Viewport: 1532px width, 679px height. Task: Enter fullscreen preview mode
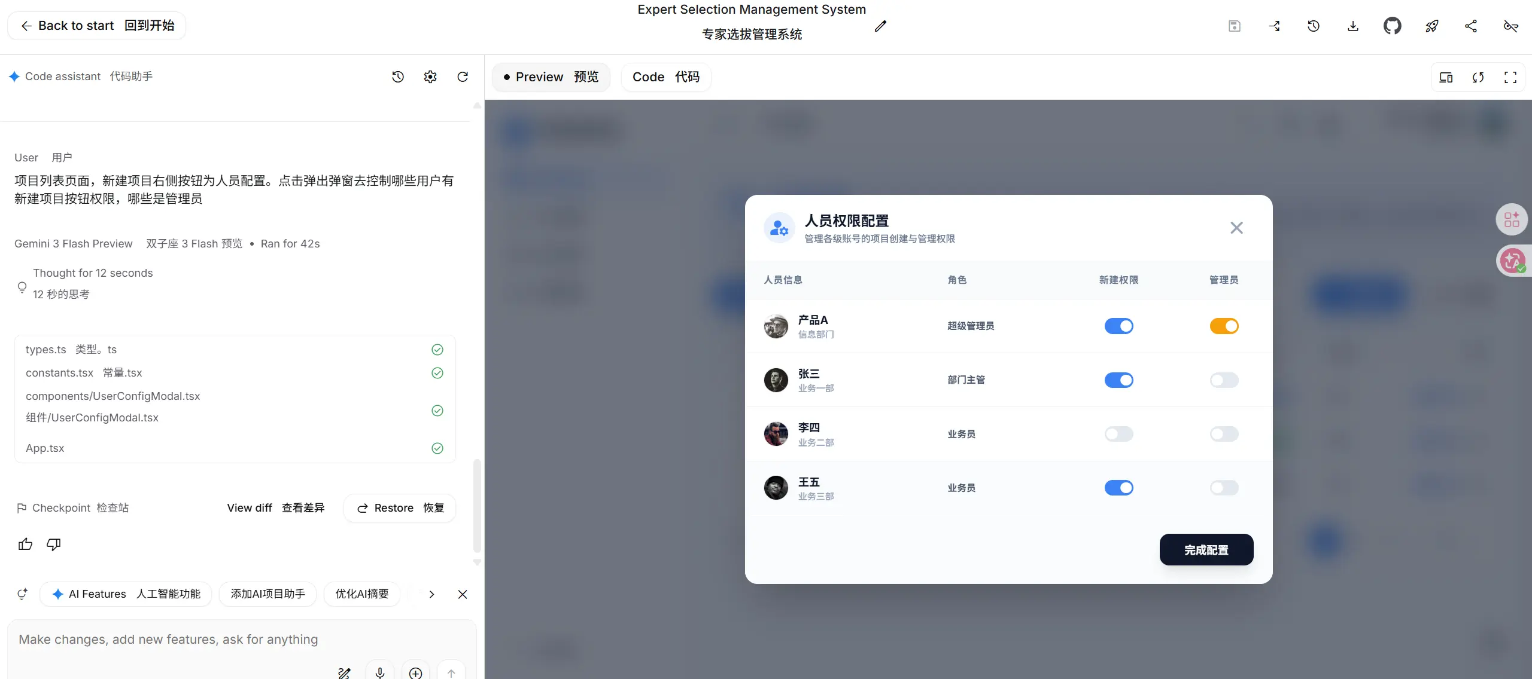(1510, 77)
